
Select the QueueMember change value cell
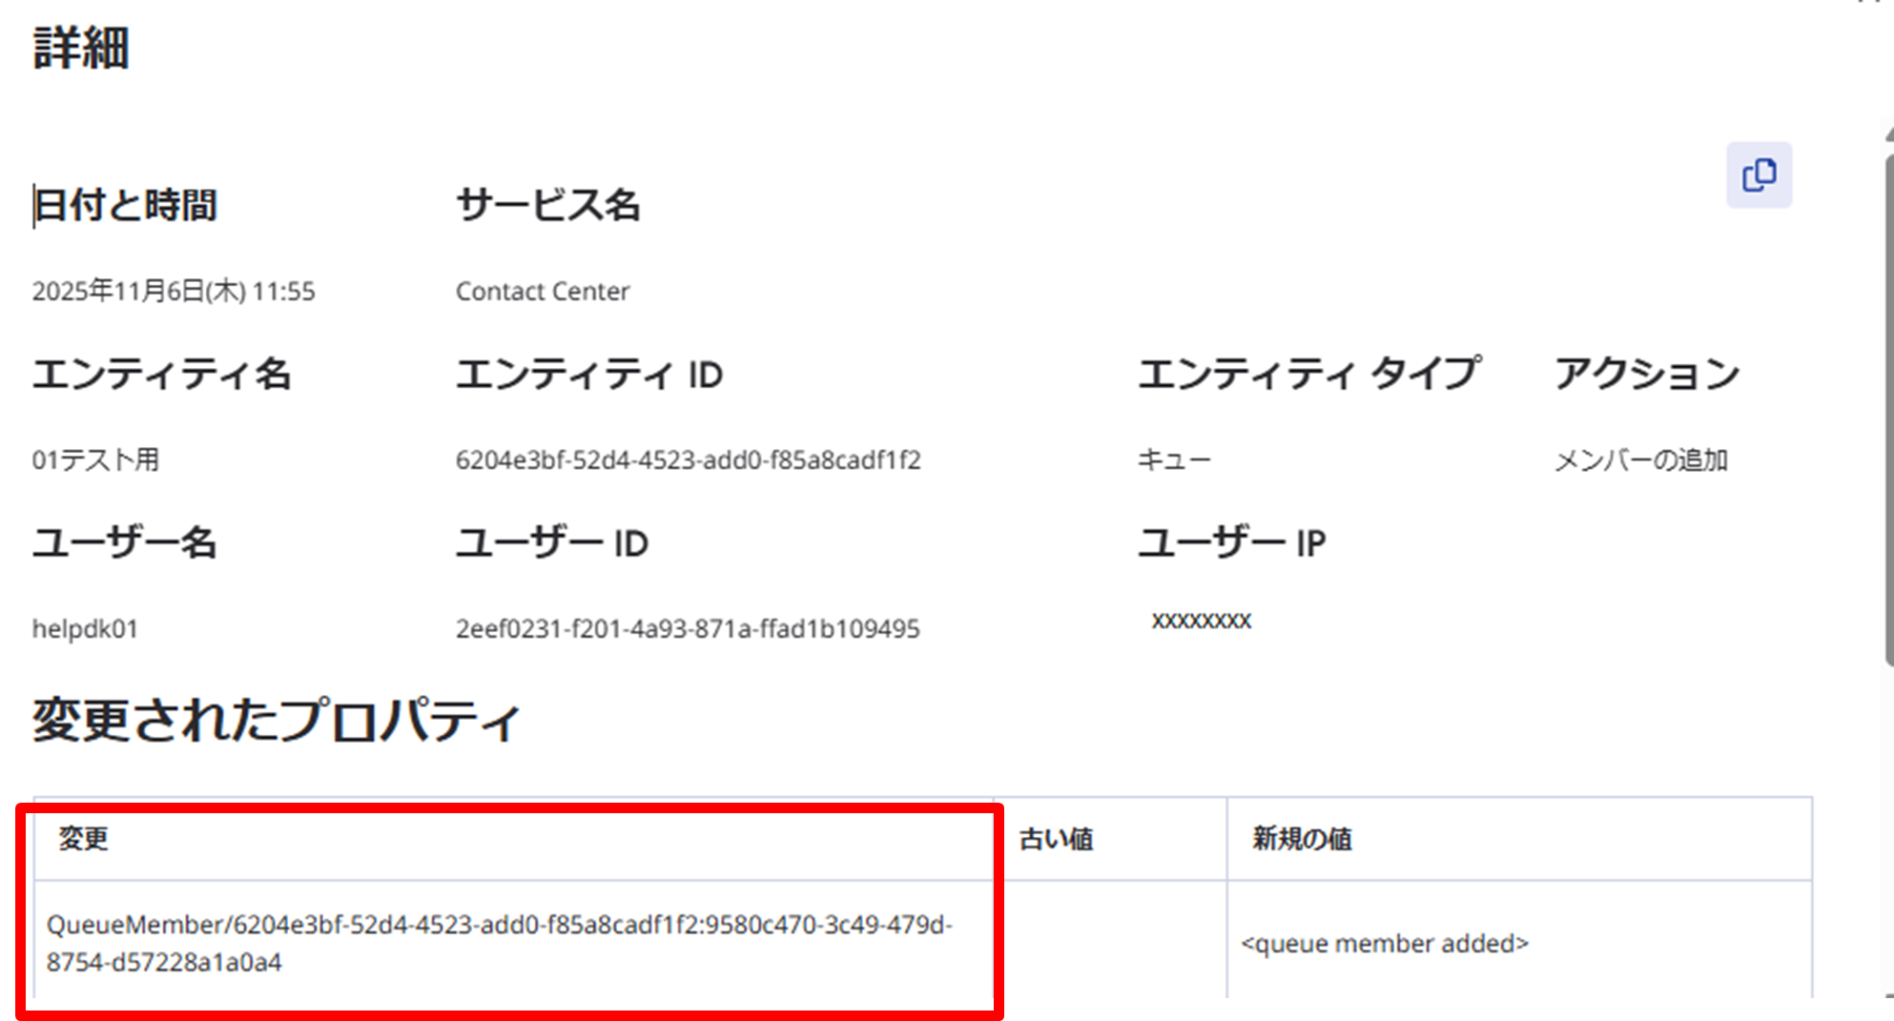pyautogui.click(x=499, y=943)
